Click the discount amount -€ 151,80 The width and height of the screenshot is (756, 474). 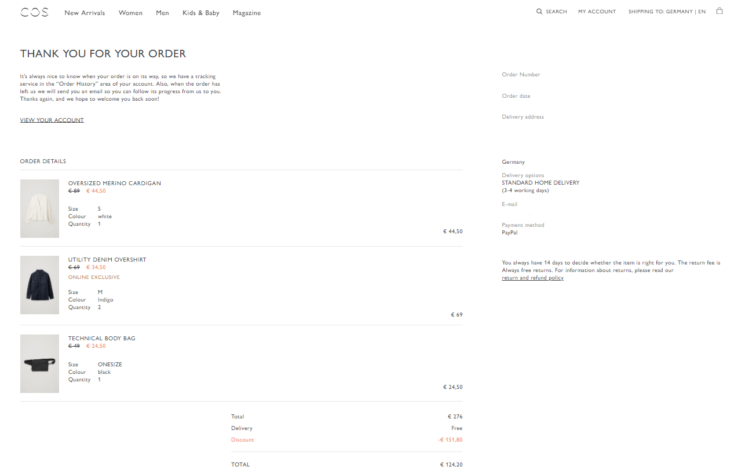(x=450, y=440)
